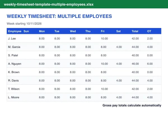Select A. Nguyen's Total 46.00 cell
This screenshot has height=126, width=168.
coord(135,64)
